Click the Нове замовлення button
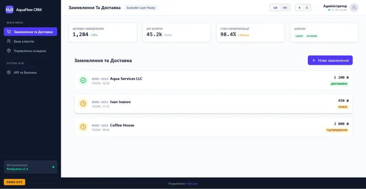This screenshot has height=189, width=366. [x=330, y=60]
